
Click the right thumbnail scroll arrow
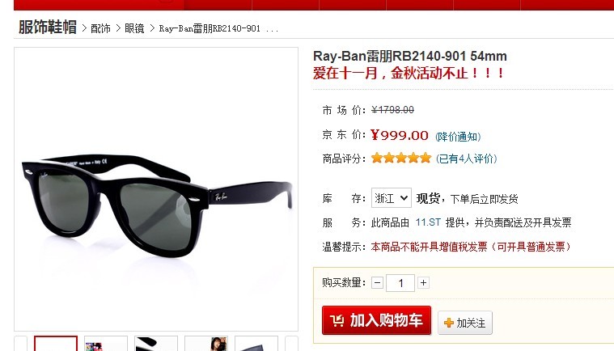(292, 344)
